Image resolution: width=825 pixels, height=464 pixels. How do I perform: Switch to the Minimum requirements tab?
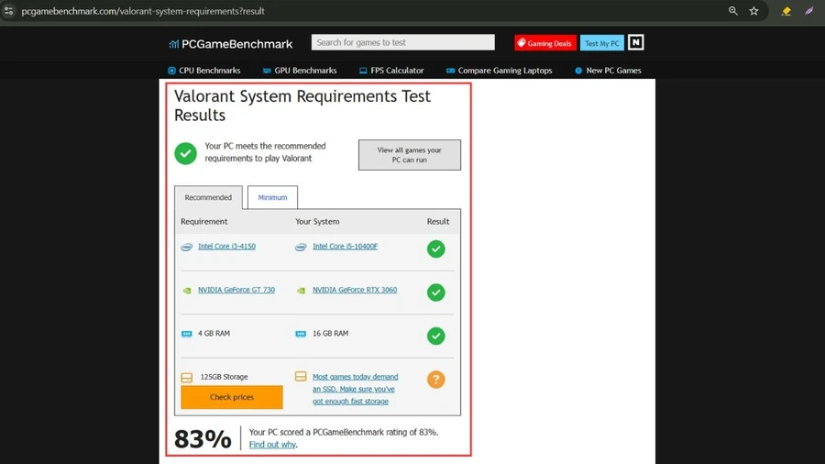tap(272, 197)
